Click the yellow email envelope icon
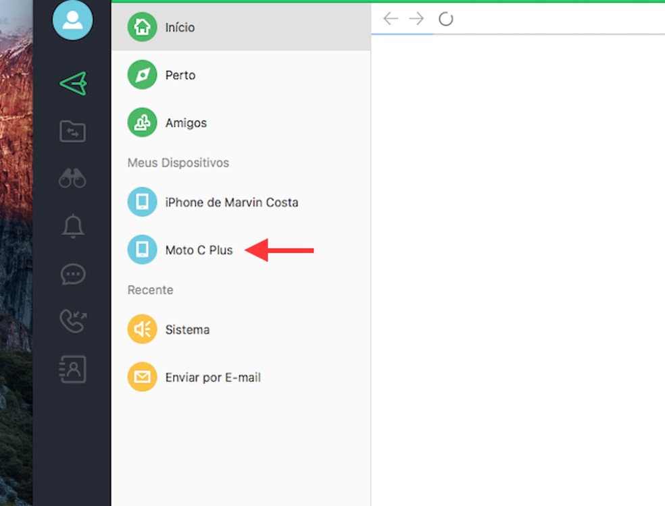665x506 pixels. (142, 377)
